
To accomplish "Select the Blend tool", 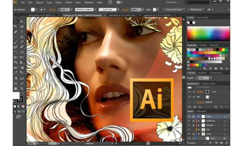I will pos(22,73).
